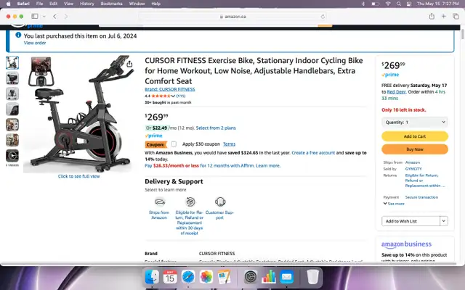
Task: Select the Customer Support headset icon
Action: [x=220, y=202]
